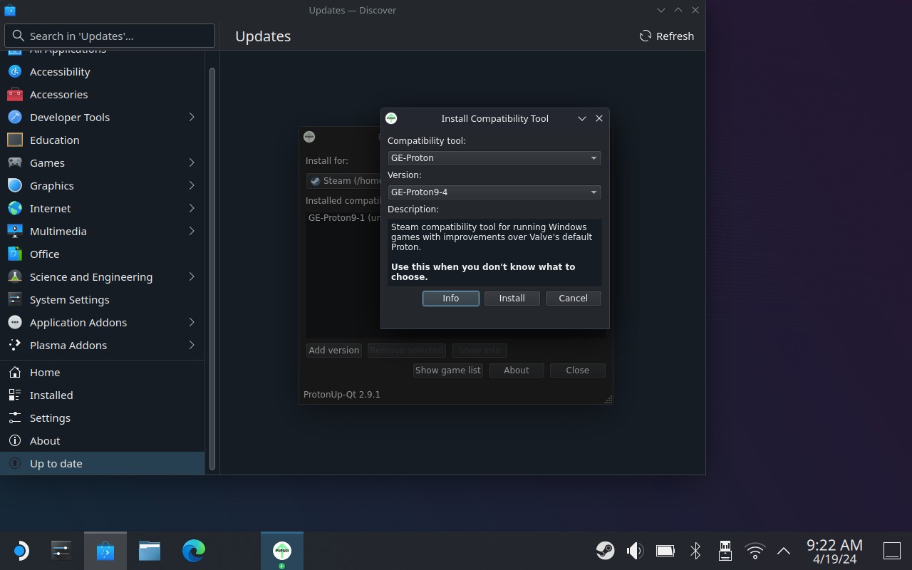912x570 pixels.
Task: Click the Install Compatibility Tool dialog icon
Action: tap(391, 118)
